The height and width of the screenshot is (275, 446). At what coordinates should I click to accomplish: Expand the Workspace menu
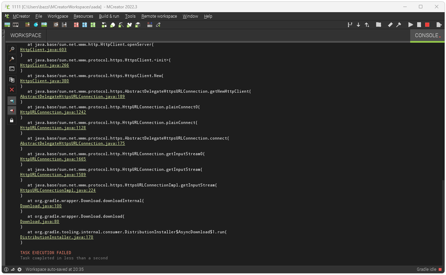click(x=57, y=16)
